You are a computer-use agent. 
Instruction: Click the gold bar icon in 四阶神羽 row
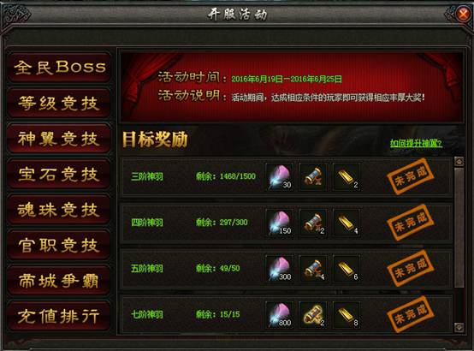(347, 223)
